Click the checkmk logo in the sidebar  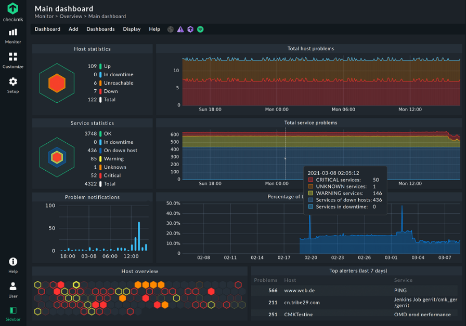[x=12, y=11]
